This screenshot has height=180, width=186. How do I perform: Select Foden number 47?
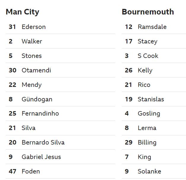point(60,171)
